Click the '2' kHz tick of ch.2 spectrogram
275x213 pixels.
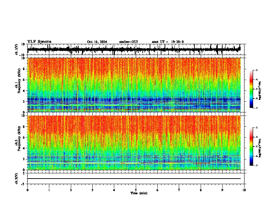pyautogui.click(x=24, y=159)
